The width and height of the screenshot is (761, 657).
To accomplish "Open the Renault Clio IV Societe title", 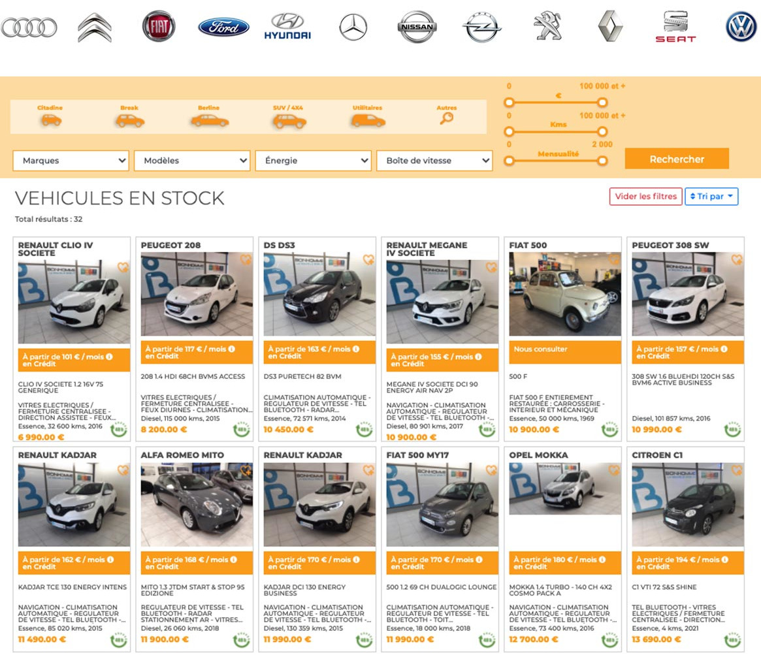I will tap(56, 249).
